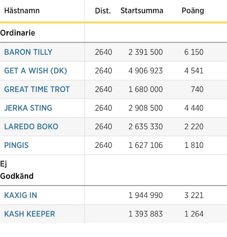Click Baron Tilly's start sum 2 391 500
The width and height of the screenshot is (227, 237).
[145, 52]
